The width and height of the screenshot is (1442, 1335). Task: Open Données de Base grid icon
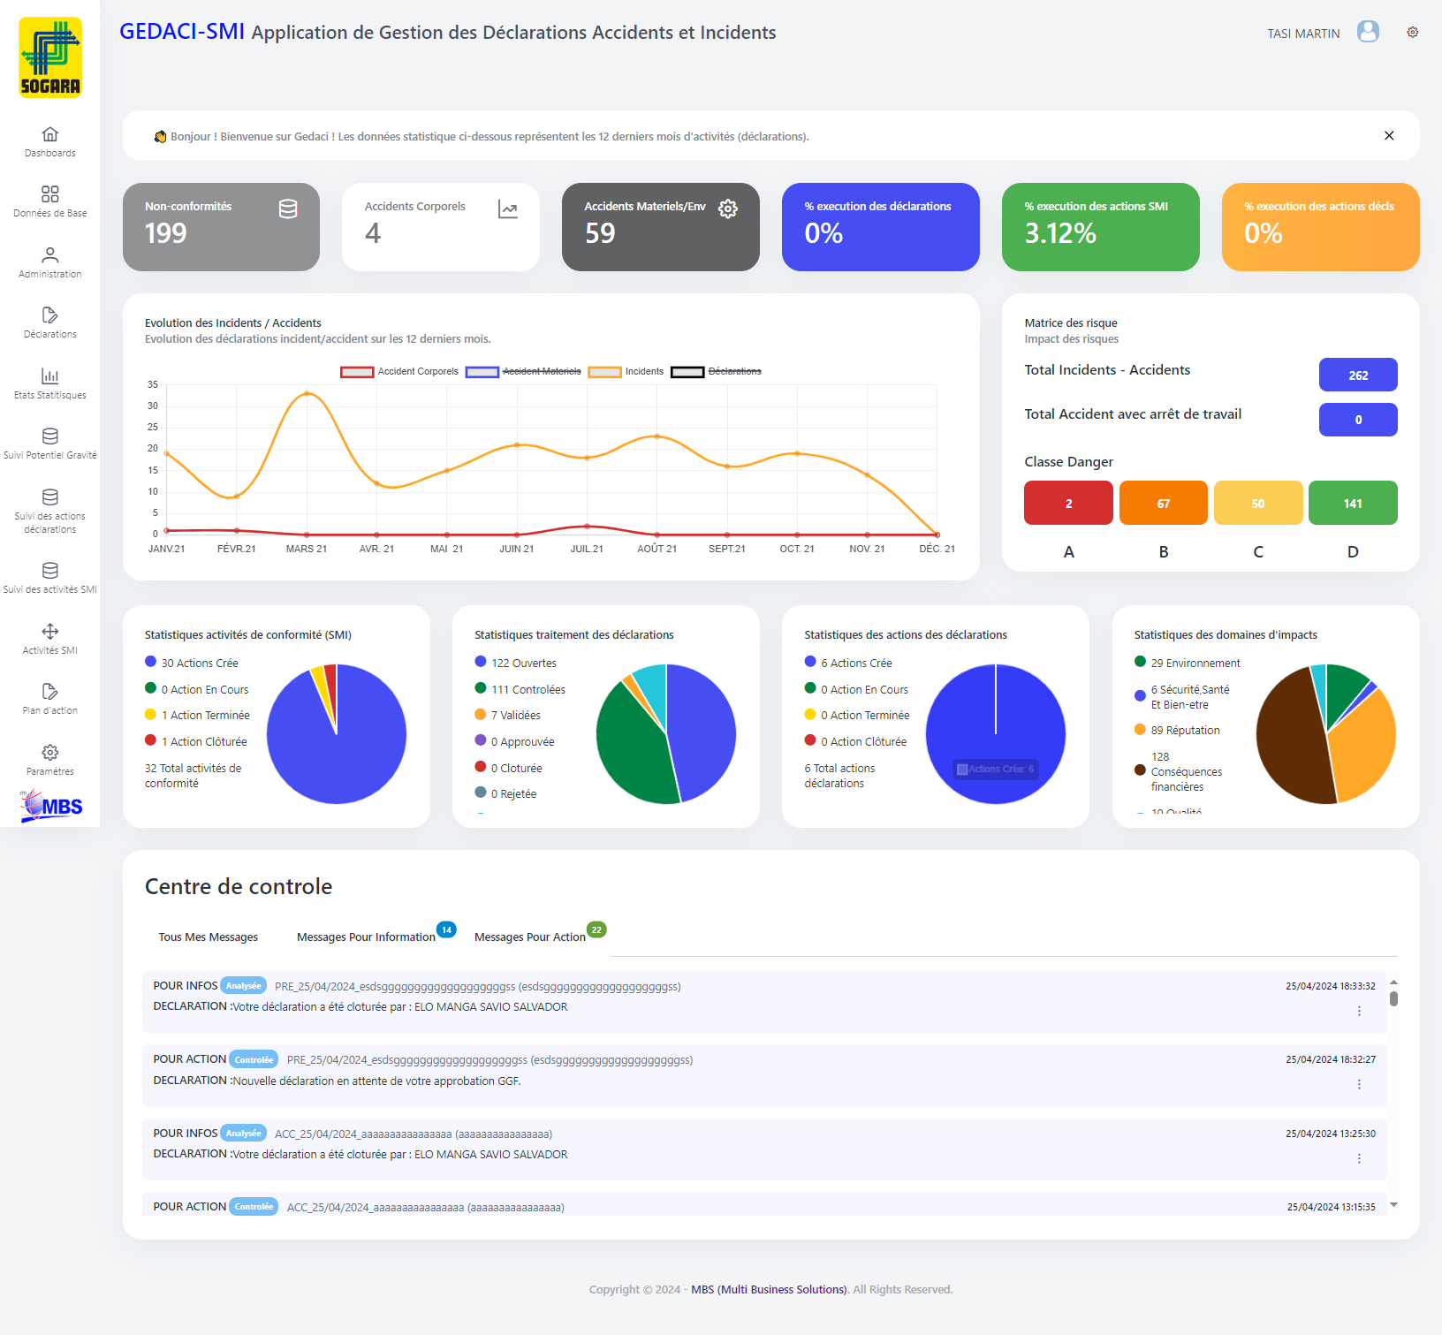coord(50,194)
